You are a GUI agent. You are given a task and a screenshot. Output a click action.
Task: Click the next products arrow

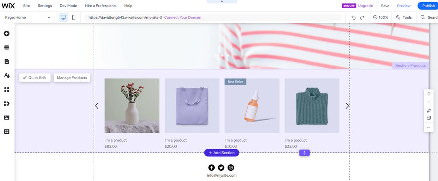(x=347, y=106)
